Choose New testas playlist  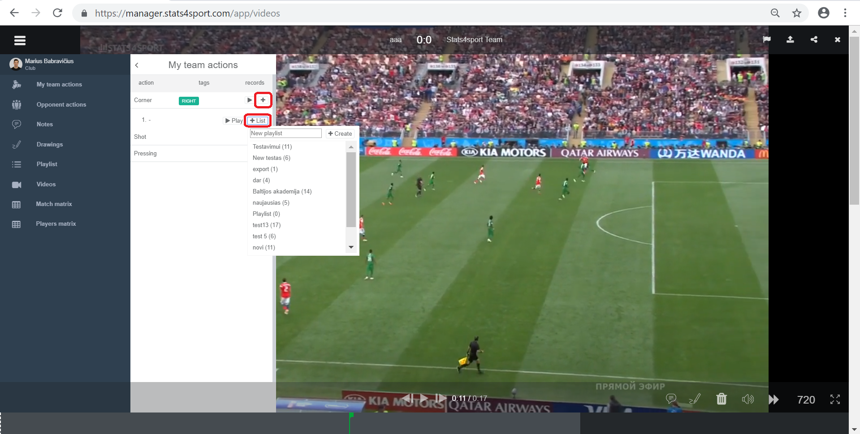272,158
